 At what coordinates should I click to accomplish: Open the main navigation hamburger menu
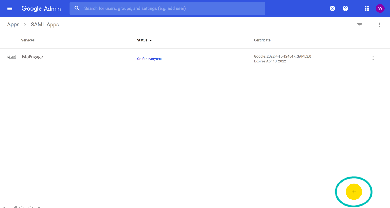pos(10,8)
